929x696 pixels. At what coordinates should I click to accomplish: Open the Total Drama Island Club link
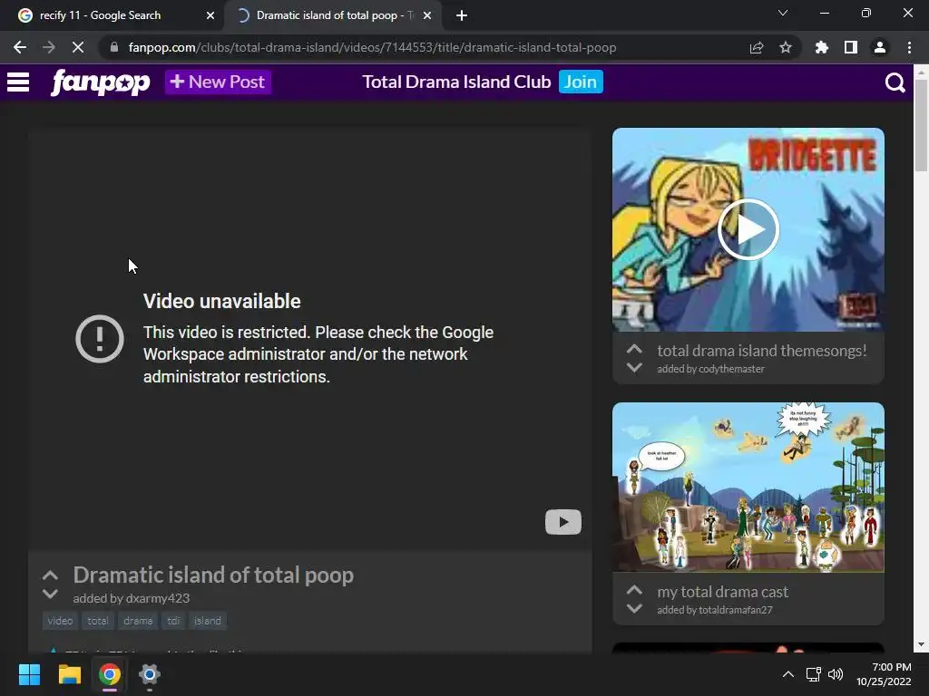(456, 82)
